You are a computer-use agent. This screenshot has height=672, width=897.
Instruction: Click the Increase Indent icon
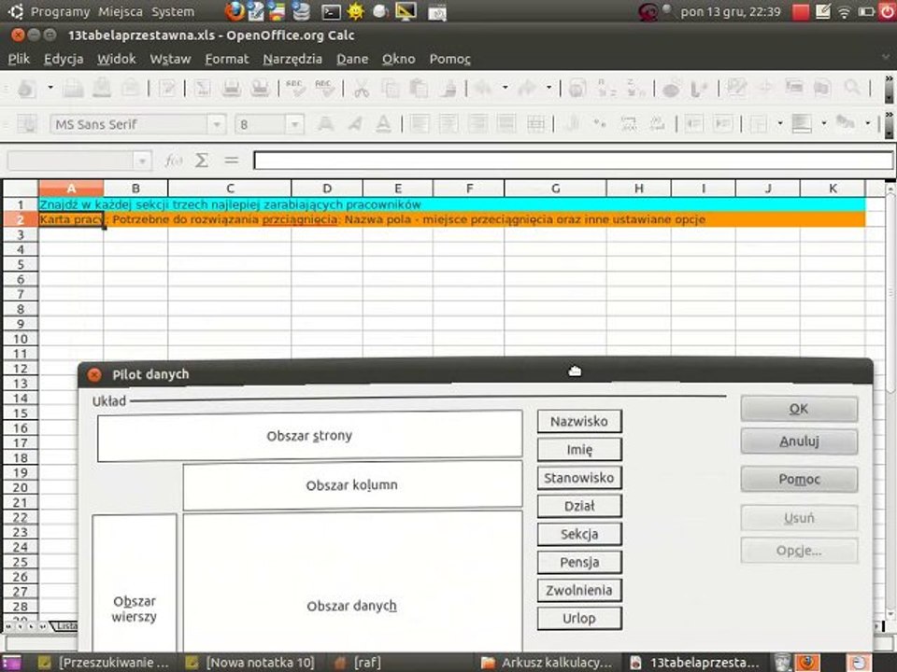[723, 124]
